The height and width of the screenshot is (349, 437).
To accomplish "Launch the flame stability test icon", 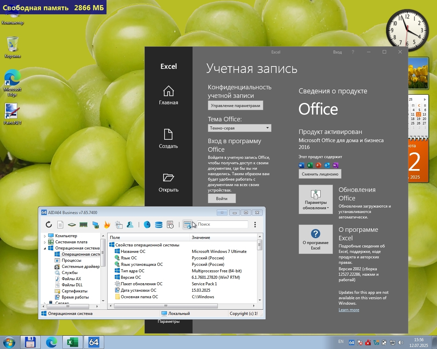I will pyautogui.click(x=107, y=224).
